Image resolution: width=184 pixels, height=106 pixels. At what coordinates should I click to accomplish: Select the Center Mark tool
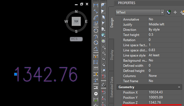point(96,94)
